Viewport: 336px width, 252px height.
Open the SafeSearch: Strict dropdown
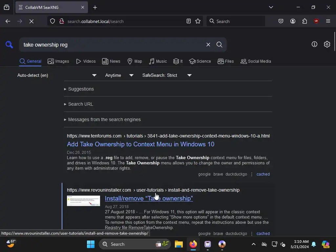167,75
